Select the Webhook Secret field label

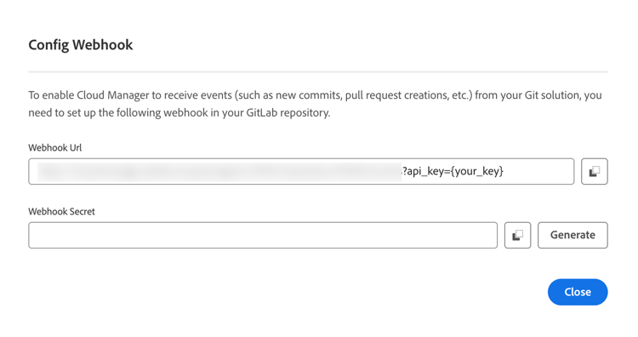tap(61, 212)
